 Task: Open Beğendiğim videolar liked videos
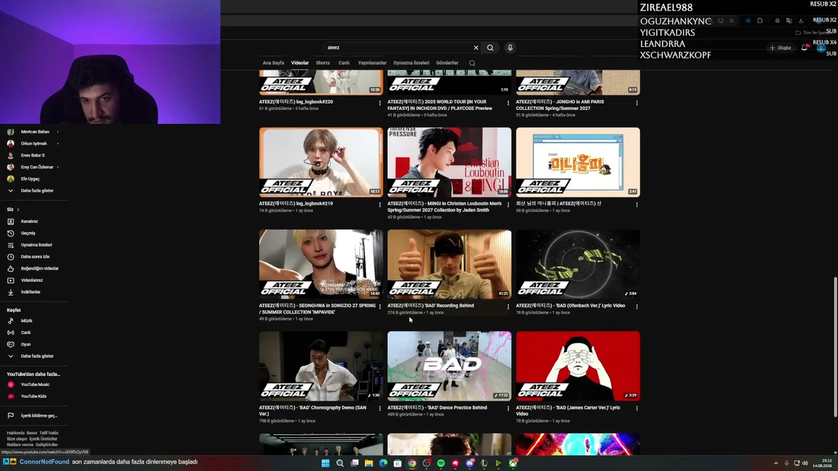point(39,268)
